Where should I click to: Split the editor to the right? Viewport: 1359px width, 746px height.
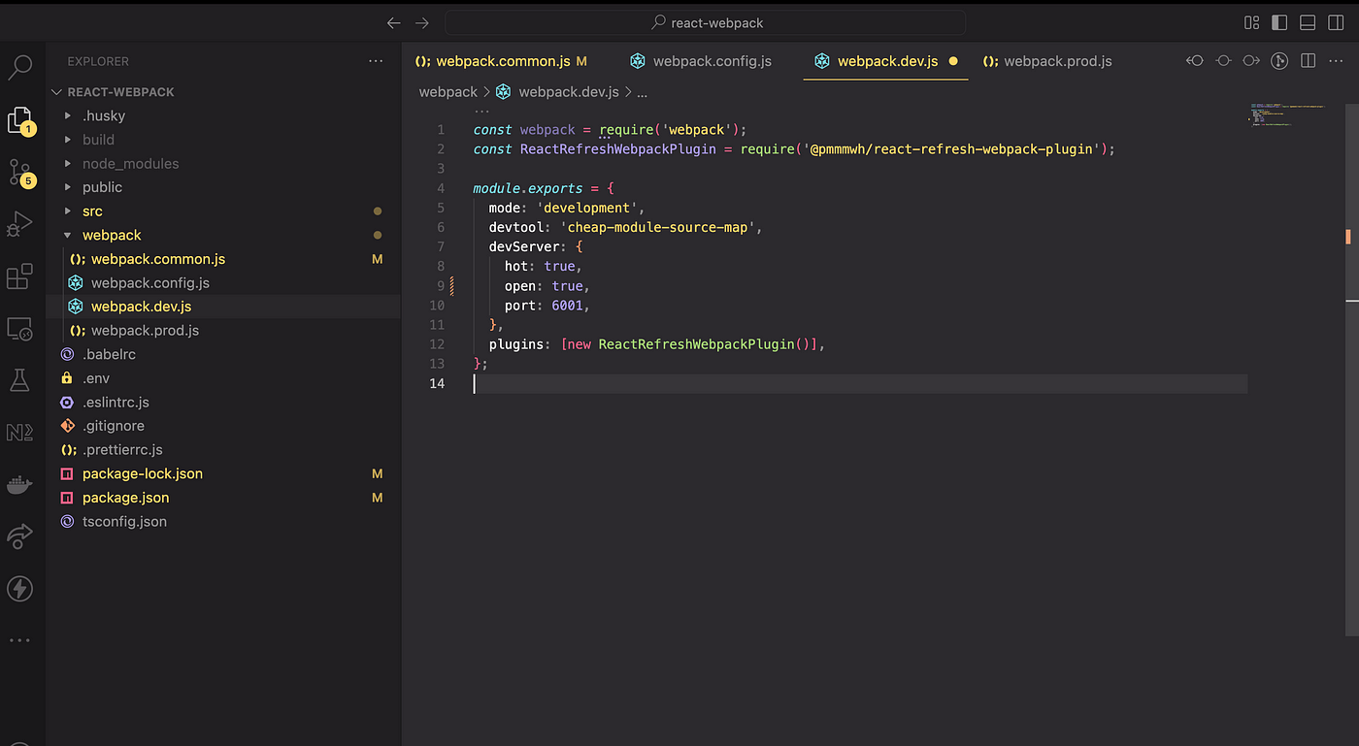tap(1308, 61)
